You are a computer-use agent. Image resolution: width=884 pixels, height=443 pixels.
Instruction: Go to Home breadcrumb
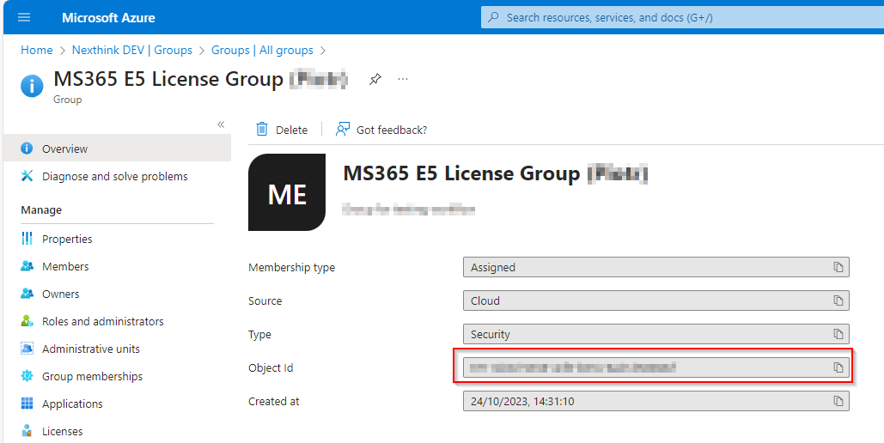[37, 50]
